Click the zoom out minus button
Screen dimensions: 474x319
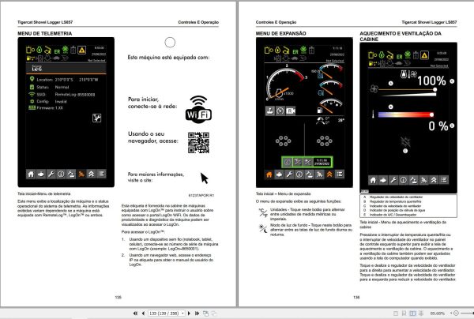(457, 313)
